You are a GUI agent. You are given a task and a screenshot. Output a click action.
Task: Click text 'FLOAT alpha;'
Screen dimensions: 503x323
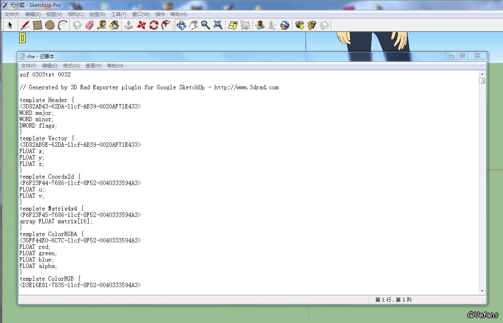(38, 266)
